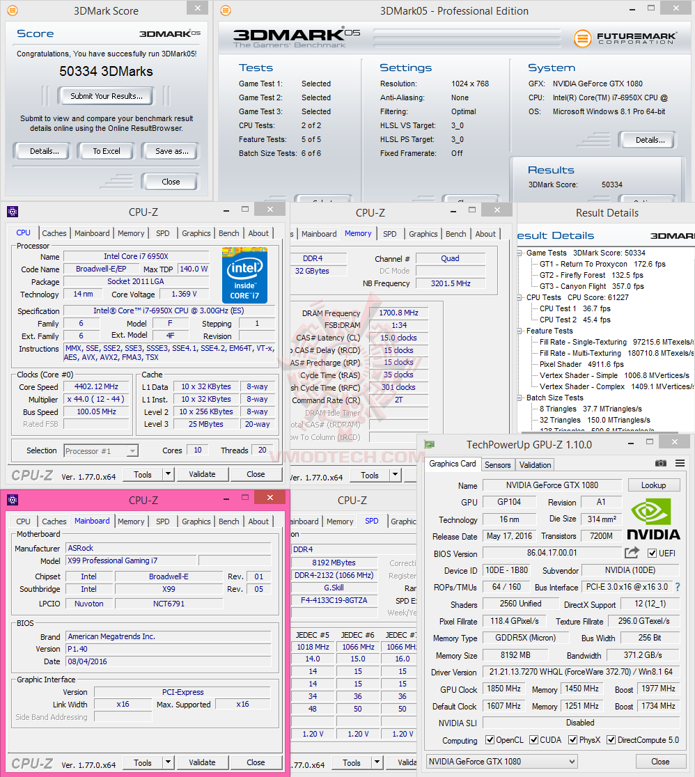Click the 3DMark Score window orange menu icon

pyautogui.click(x=13, y=10)
